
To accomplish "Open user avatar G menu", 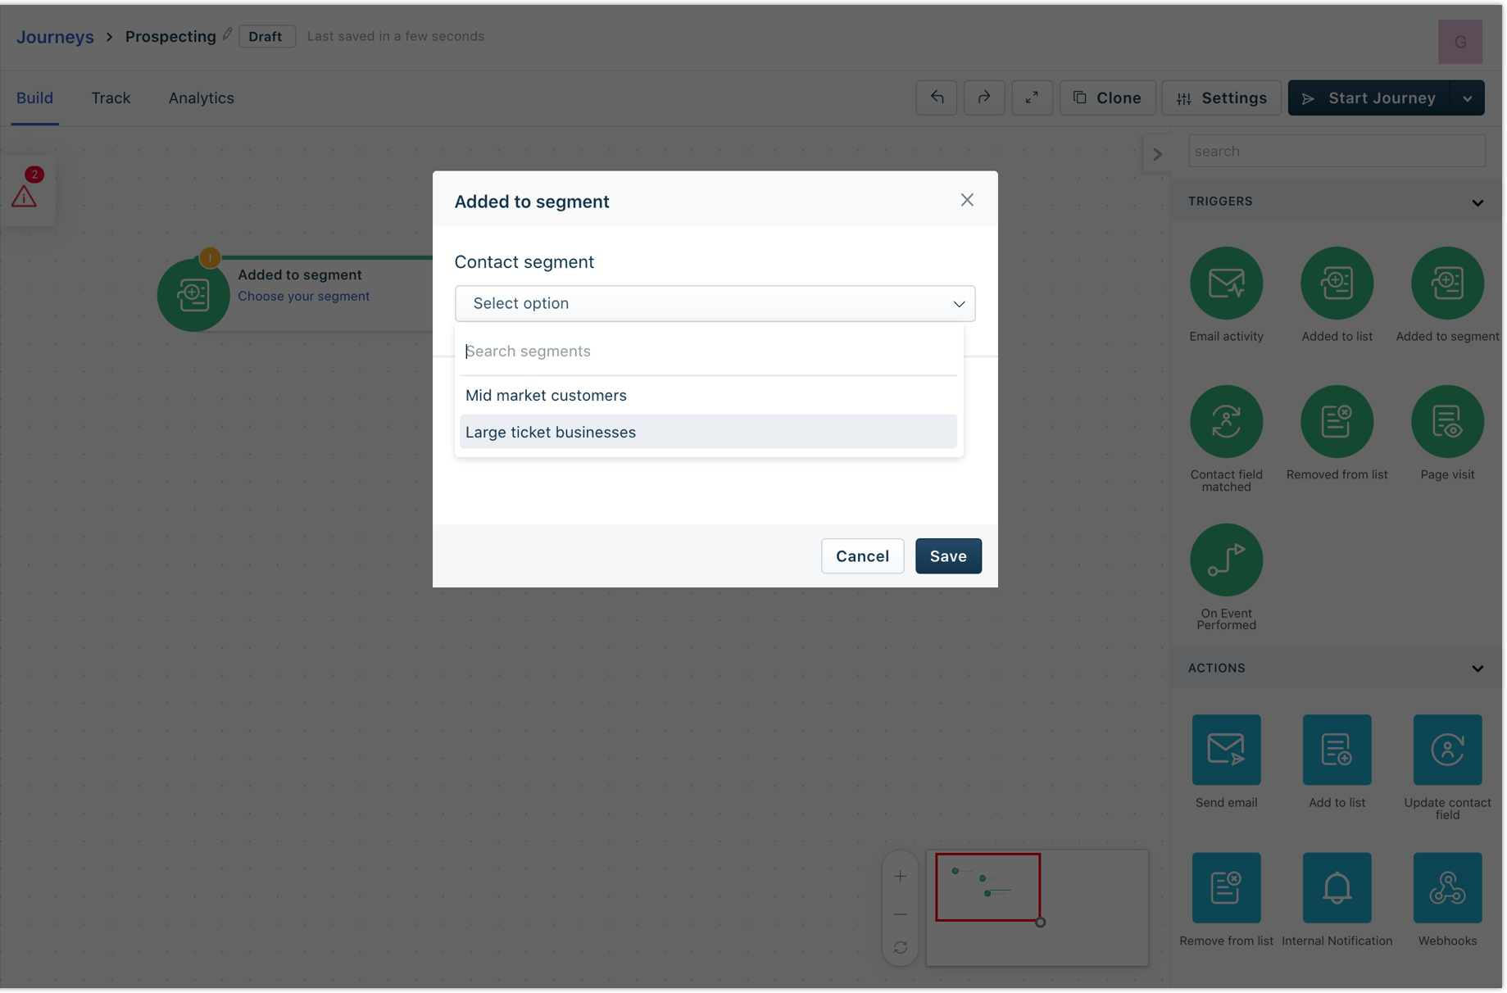I will pos(1459,42).
